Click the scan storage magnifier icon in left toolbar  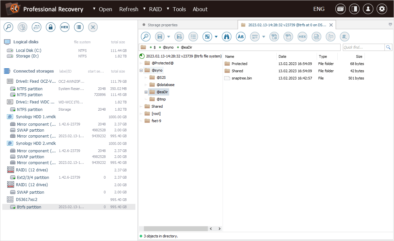coord(8,27)
